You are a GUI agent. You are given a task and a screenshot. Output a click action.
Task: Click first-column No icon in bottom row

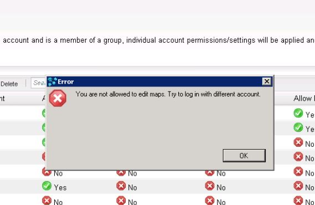pos(47,201)
